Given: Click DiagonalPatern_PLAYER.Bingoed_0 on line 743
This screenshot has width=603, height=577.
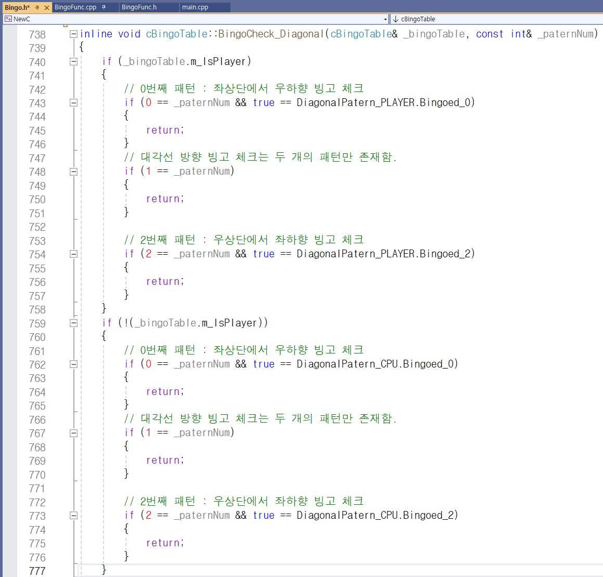Looking at the screenshot, I should [x=383, y=102].
